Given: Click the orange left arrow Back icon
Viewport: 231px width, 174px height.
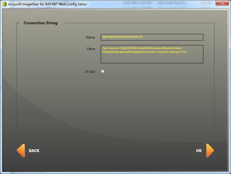Looking at the screenshot, I should [x=21, y=151].
